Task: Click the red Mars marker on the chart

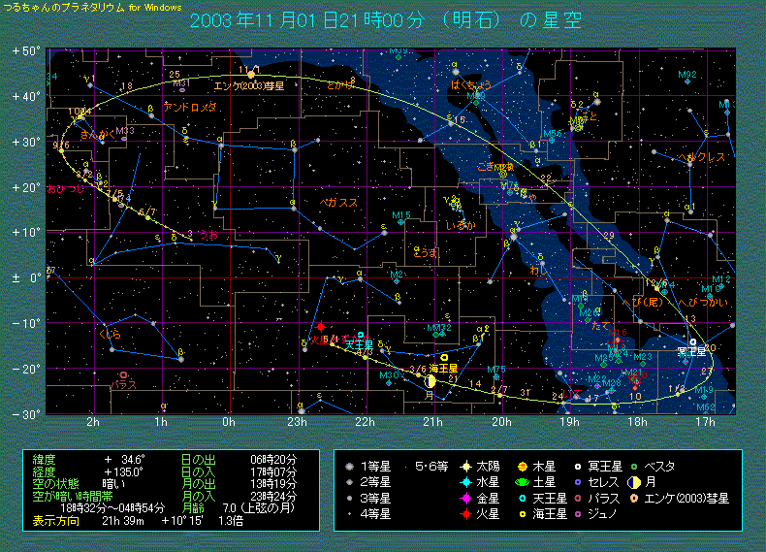Action: tap(321, 327)
